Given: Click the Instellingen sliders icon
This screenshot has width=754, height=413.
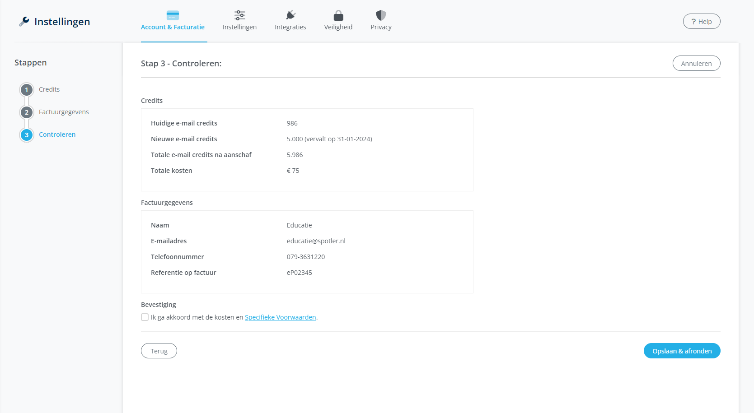Looking at the screenshot, I should tap(239, 15).
